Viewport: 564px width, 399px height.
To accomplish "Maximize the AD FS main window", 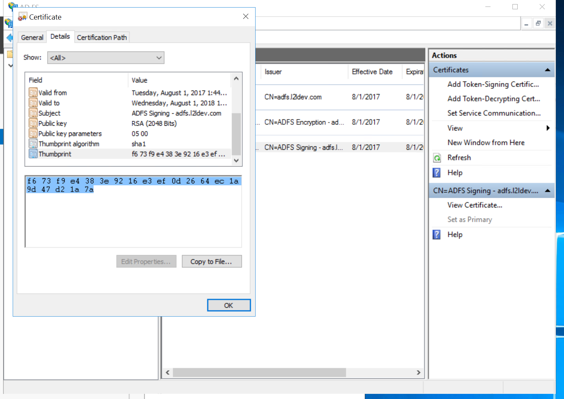I will (515, 7).
